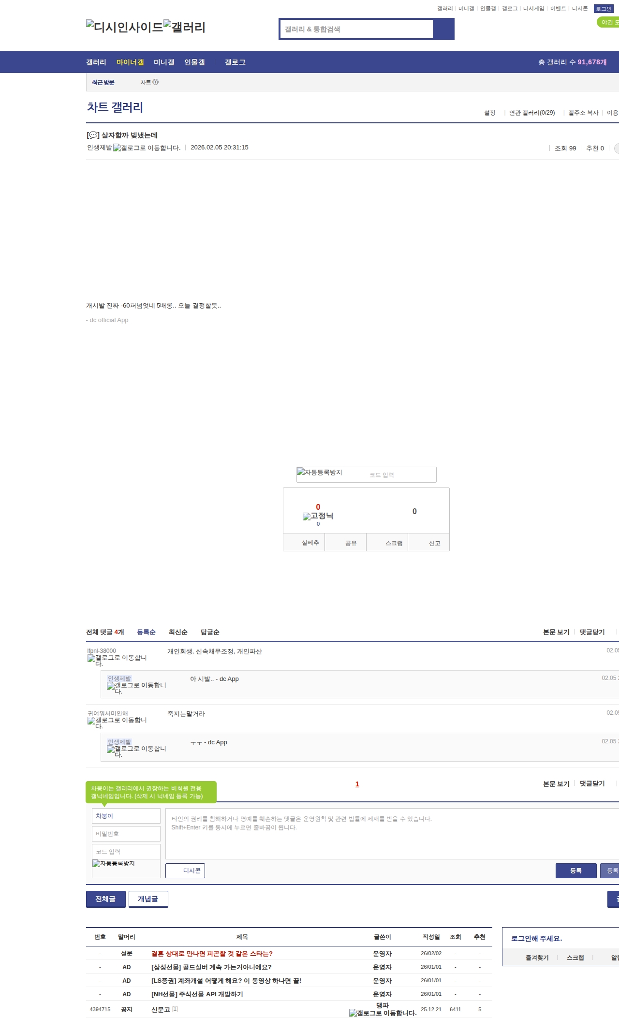
Task: Click the downvote count in the recommend box
Action: pyautogui.click(x=414, y=511)
